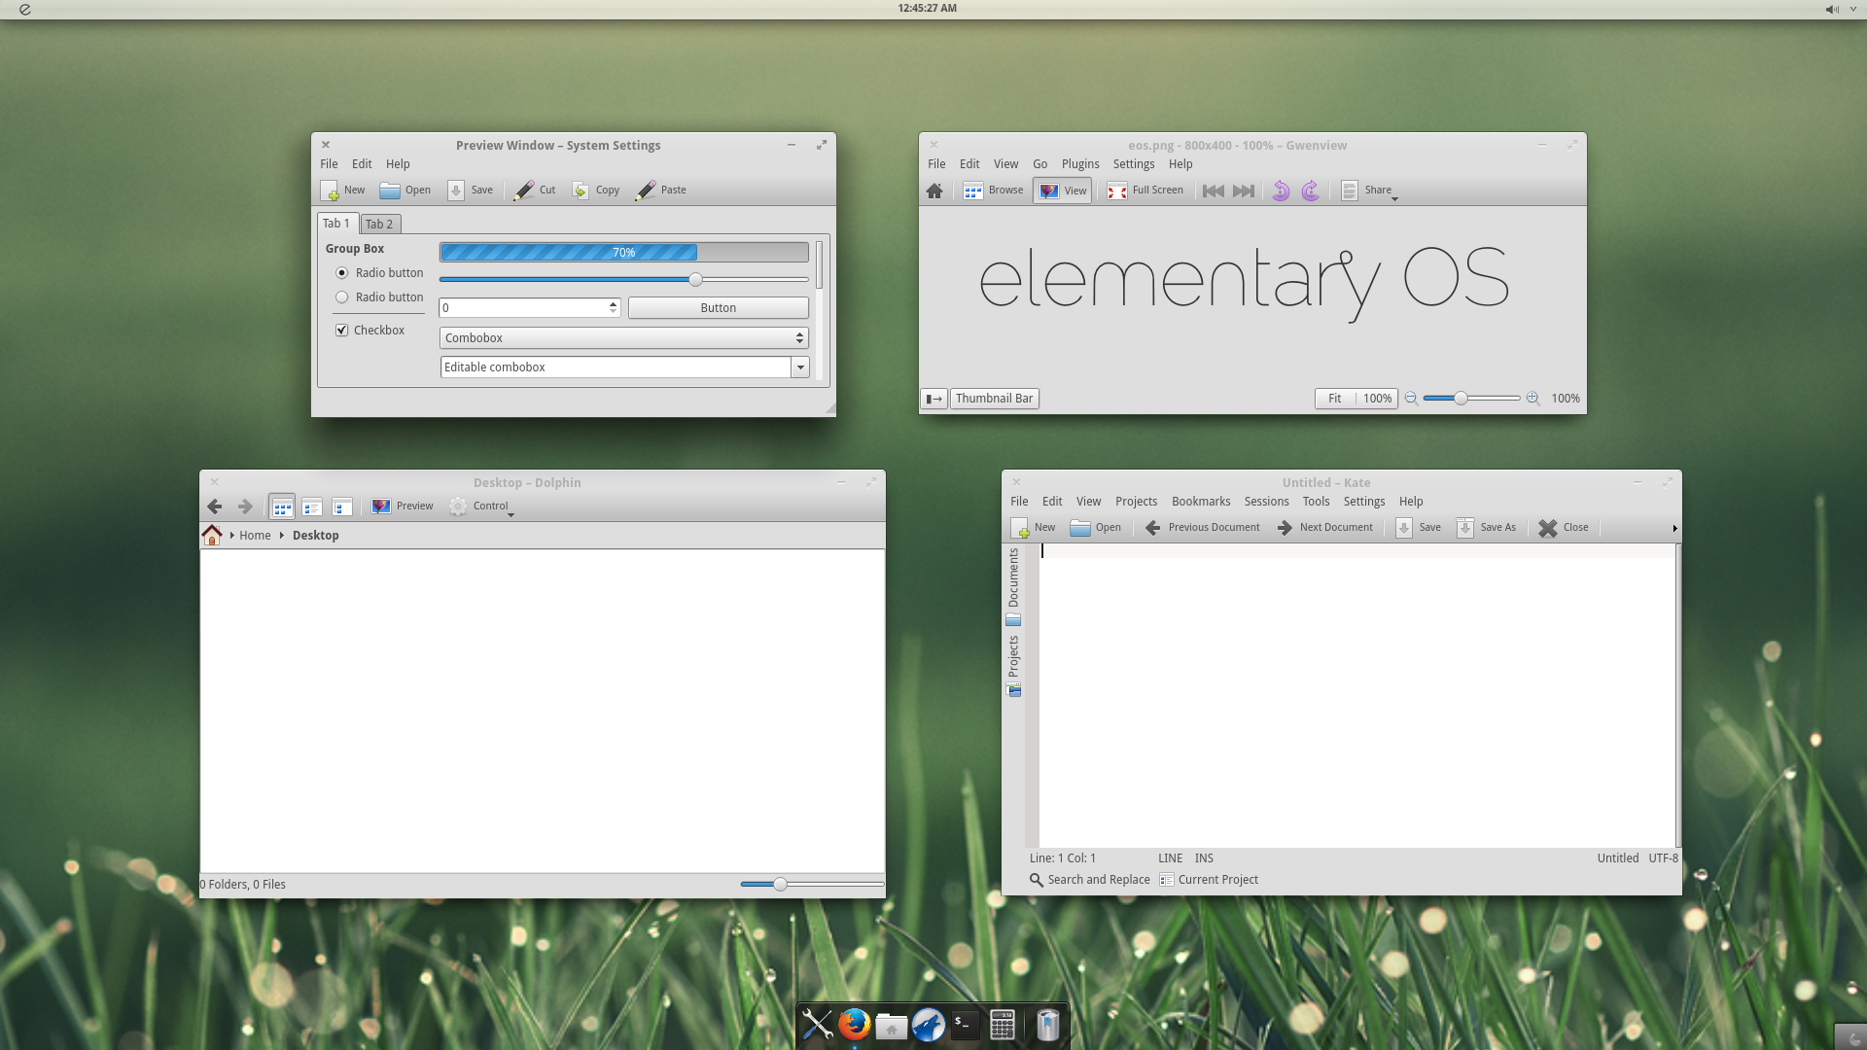The image size is (1867, 1050).
Task: Zoom in icon in Gwenview status bar
Action: pos(1533,399)
